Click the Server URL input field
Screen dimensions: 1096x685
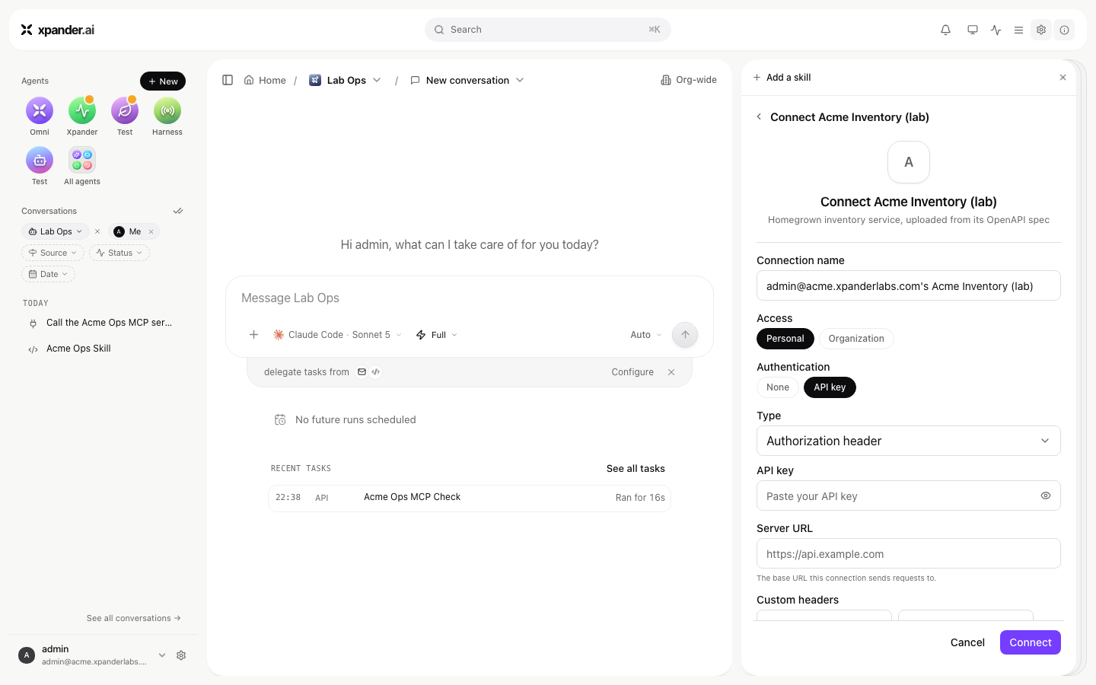coord(909,553)
